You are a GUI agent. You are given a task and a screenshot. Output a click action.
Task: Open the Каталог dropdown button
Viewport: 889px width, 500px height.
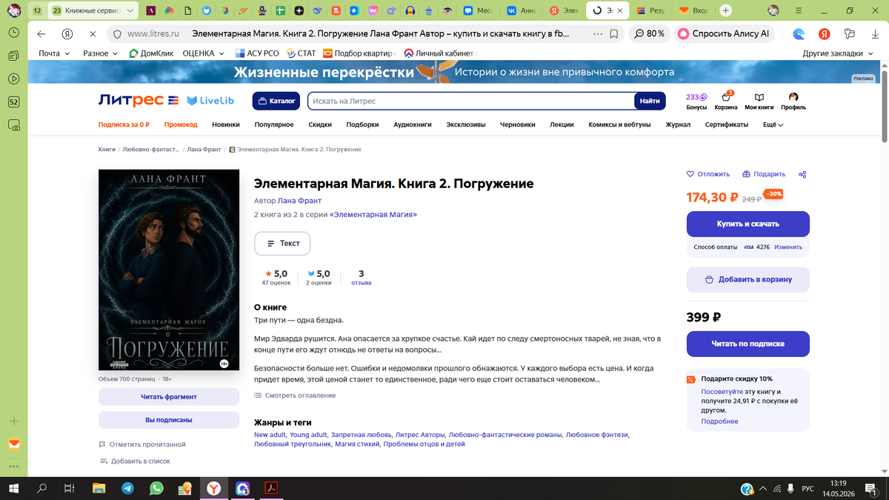pyautogui.click(x=276, y=101)
